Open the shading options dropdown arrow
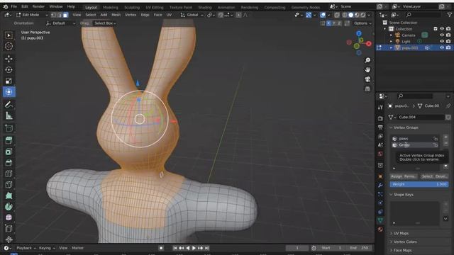Screen dimensions: 454x255 pos(369,15)
